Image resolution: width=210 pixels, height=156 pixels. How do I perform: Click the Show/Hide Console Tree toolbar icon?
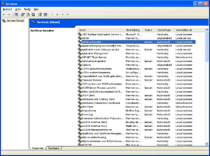16,14
